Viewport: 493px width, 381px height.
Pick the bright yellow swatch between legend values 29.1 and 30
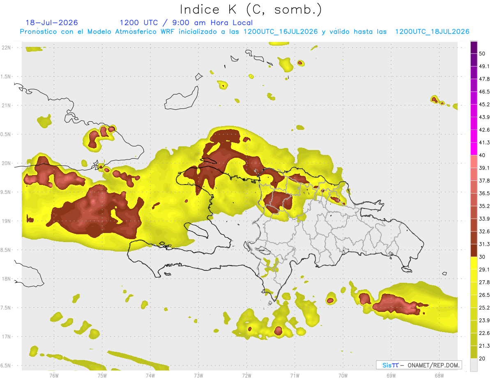474,263
